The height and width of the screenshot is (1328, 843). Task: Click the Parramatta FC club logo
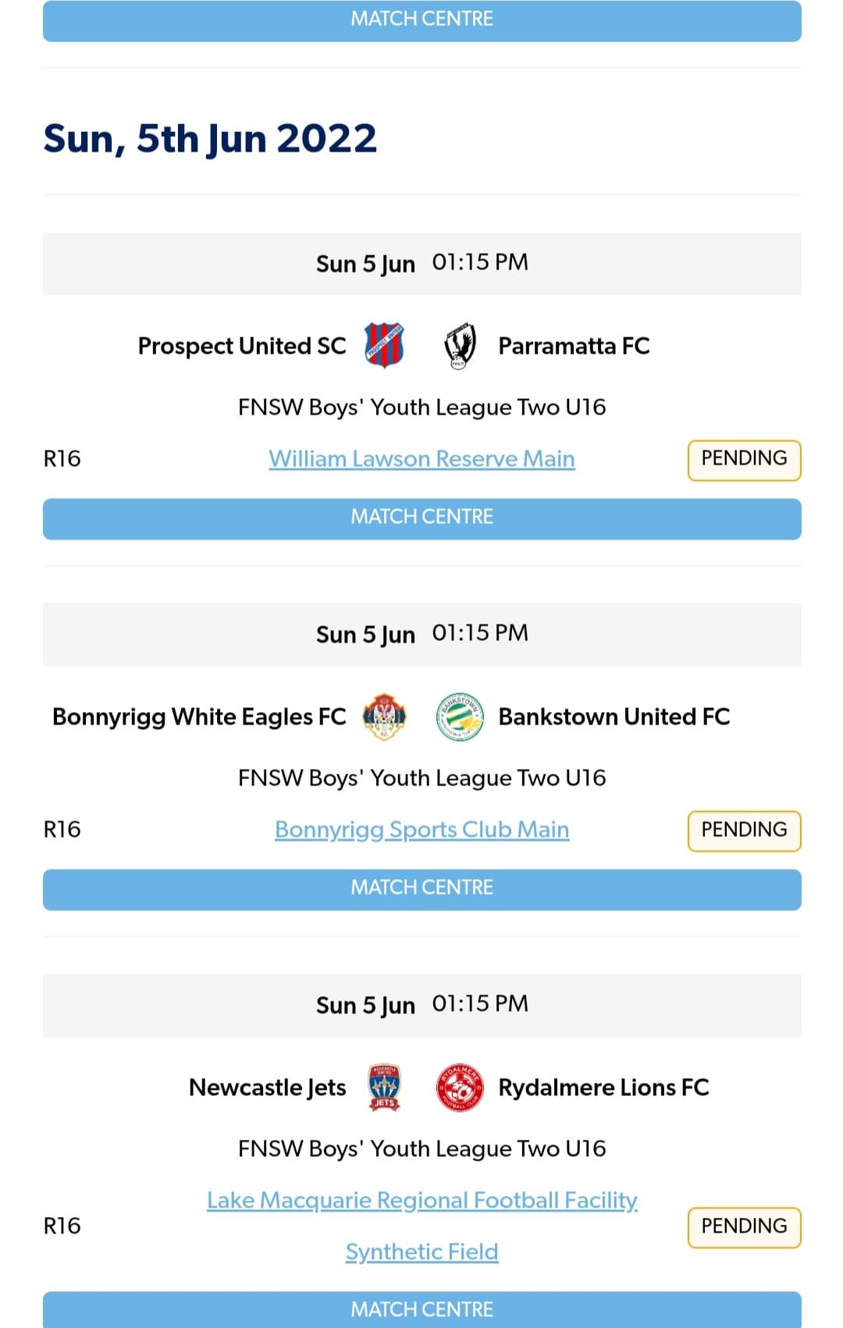click(x=460, y=346)
